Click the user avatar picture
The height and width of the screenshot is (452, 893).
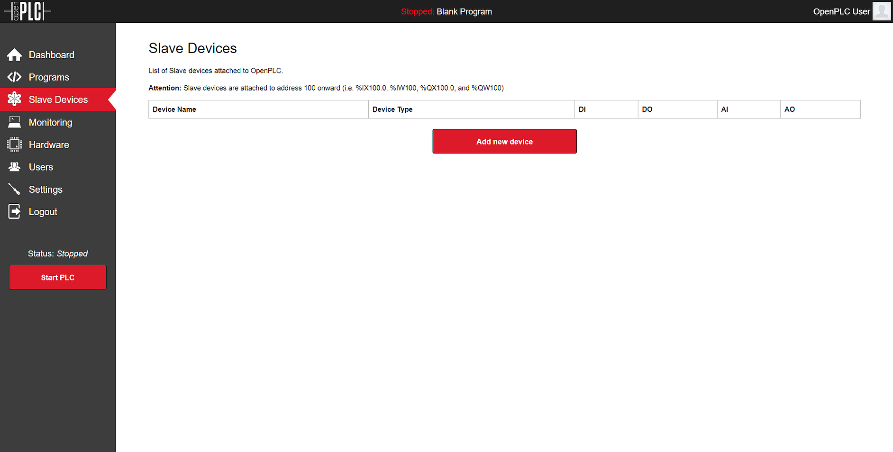882,11
